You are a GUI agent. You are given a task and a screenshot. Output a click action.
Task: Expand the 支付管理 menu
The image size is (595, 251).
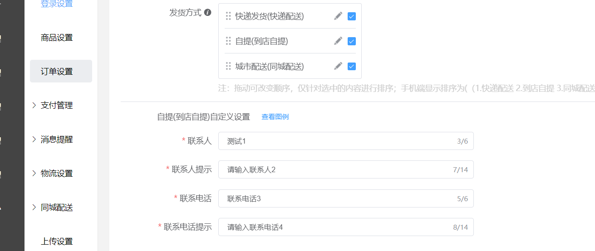coord(57,105)
